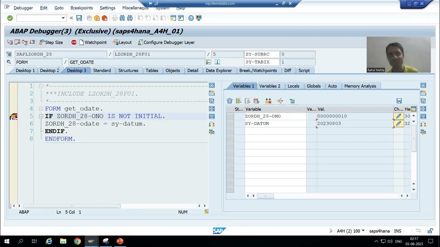440x247 pixels.
Task: Click the program name field SAPLZORDH_28
Action: (x=61, y=54)
